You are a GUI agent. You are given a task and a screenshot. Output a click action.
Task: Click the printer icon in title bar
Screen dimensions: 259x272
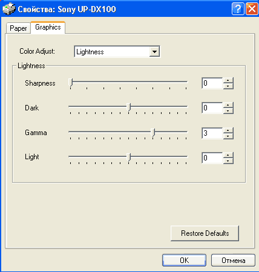click(9, 9)
